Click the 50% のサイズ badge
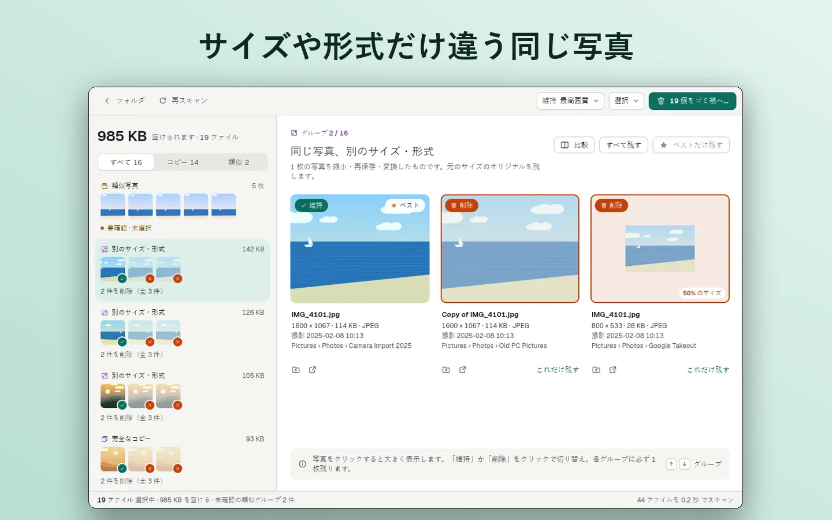This screenshot has width=832, height=520. 702,293
